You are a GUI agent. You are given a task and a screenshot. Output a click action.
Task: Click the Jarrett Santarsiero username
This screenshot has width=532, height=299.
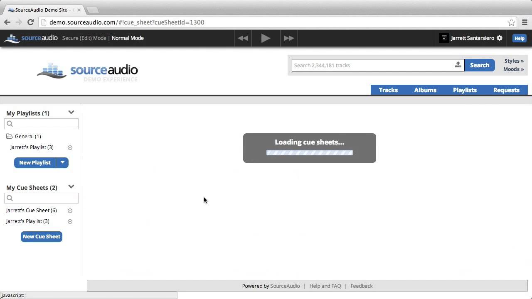473,38
